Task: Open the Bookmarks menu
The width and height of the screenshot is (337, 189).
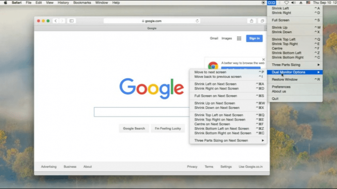Action: [x=82, y=3]
